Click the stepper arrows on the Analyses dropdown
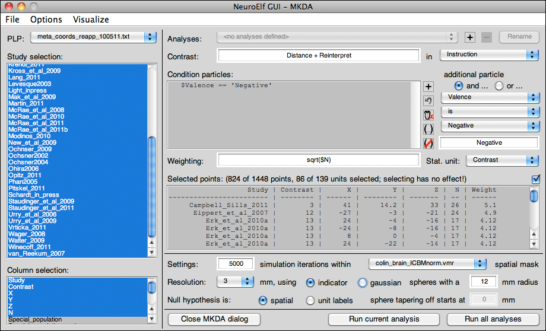 [453, 37]
